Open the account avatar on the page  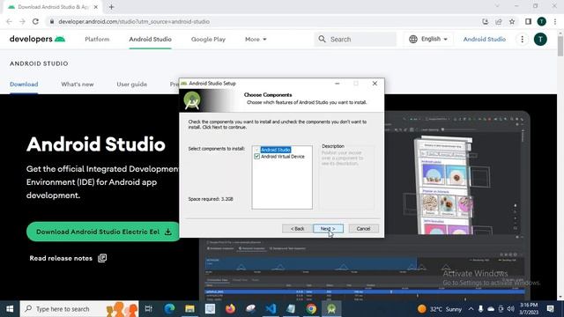tap(540, 39)
